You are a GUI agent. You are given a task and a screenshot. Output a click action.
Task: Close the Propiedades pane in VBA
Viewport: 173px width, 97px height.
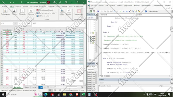point(96,64)
